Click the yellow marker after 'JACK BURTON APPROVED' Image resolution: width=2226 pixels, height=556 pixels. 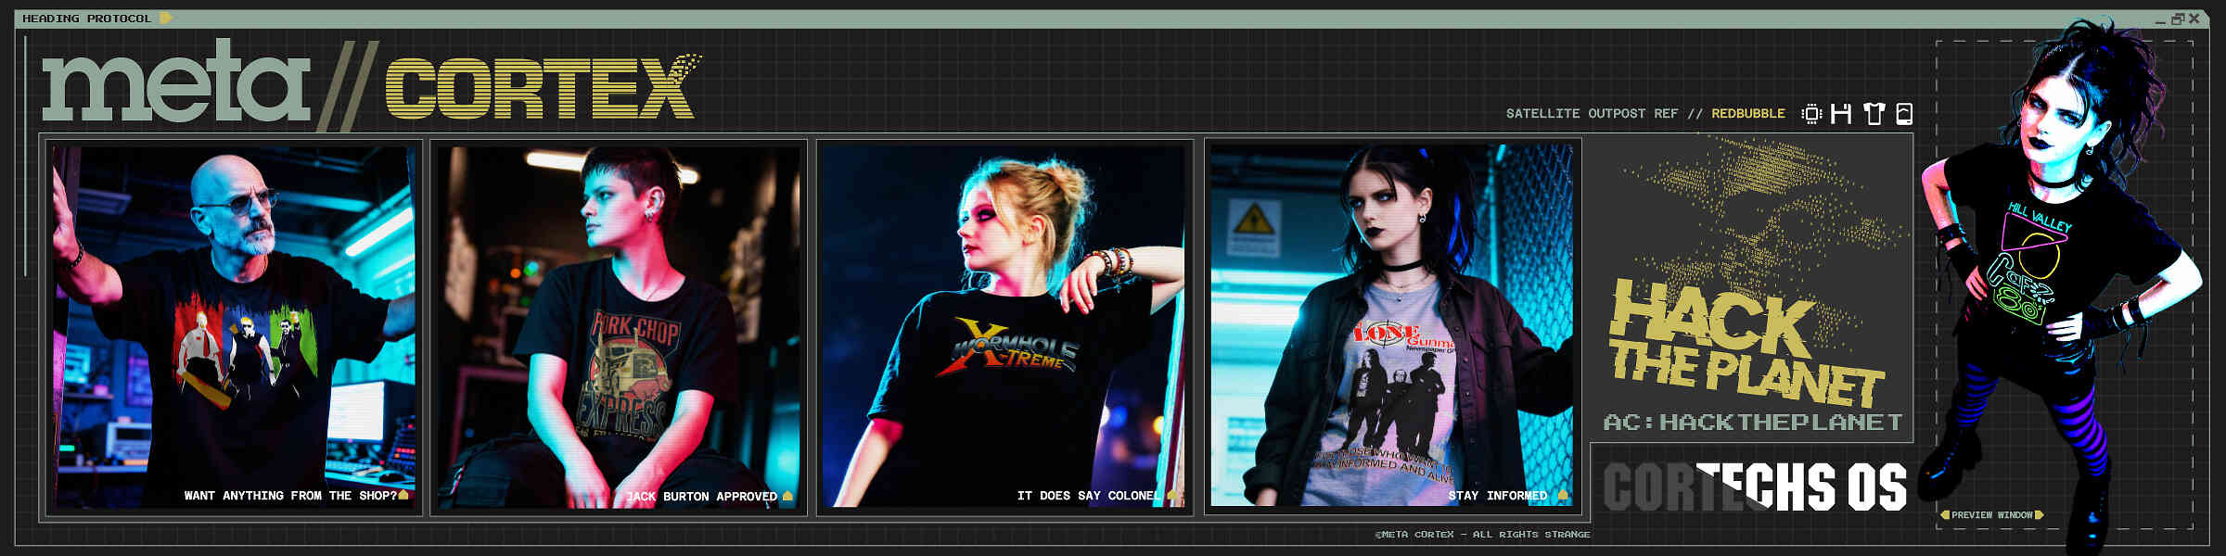coord(787,496)
